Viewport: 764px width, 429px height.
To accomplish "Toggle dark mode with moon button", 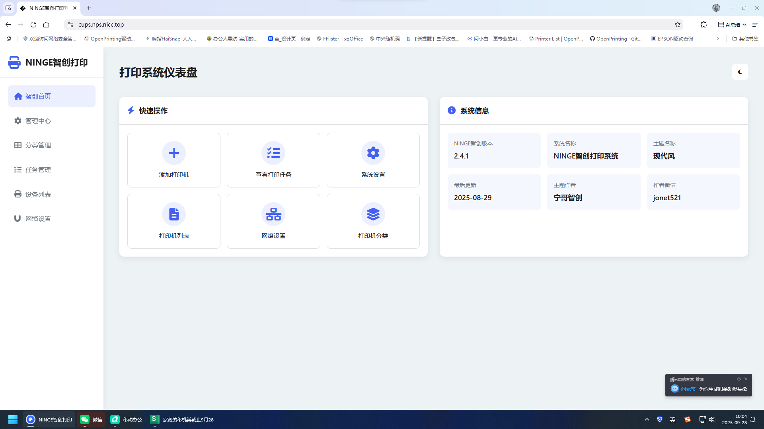I will (740, 72).
